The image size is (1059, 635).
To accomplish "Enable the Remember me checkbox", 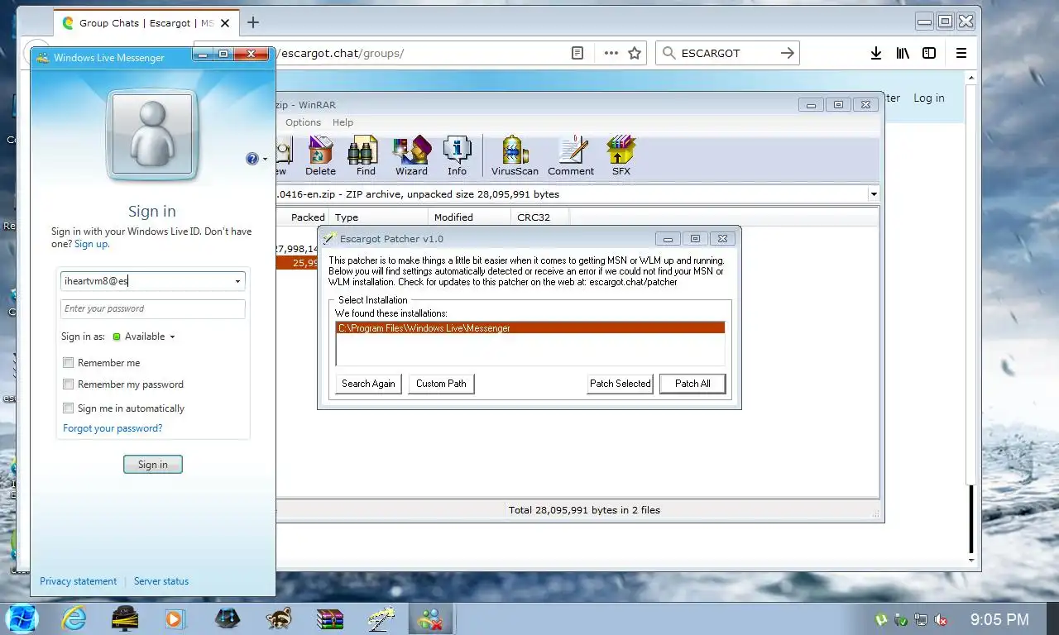I will click(69, 363).
